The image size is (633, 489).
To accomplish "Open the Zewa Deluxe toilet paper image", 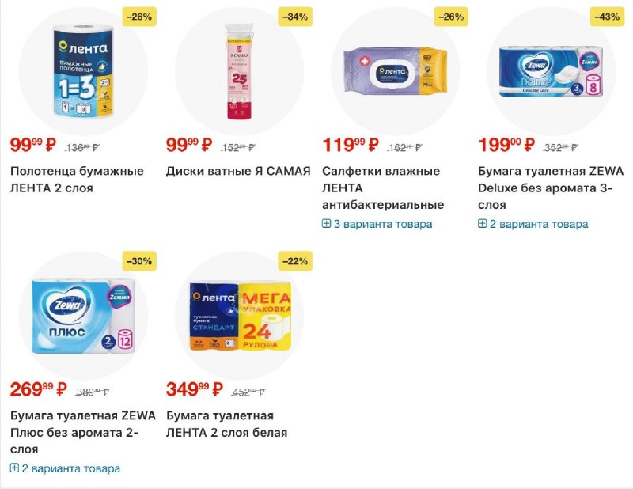I will tap(551, 72).
